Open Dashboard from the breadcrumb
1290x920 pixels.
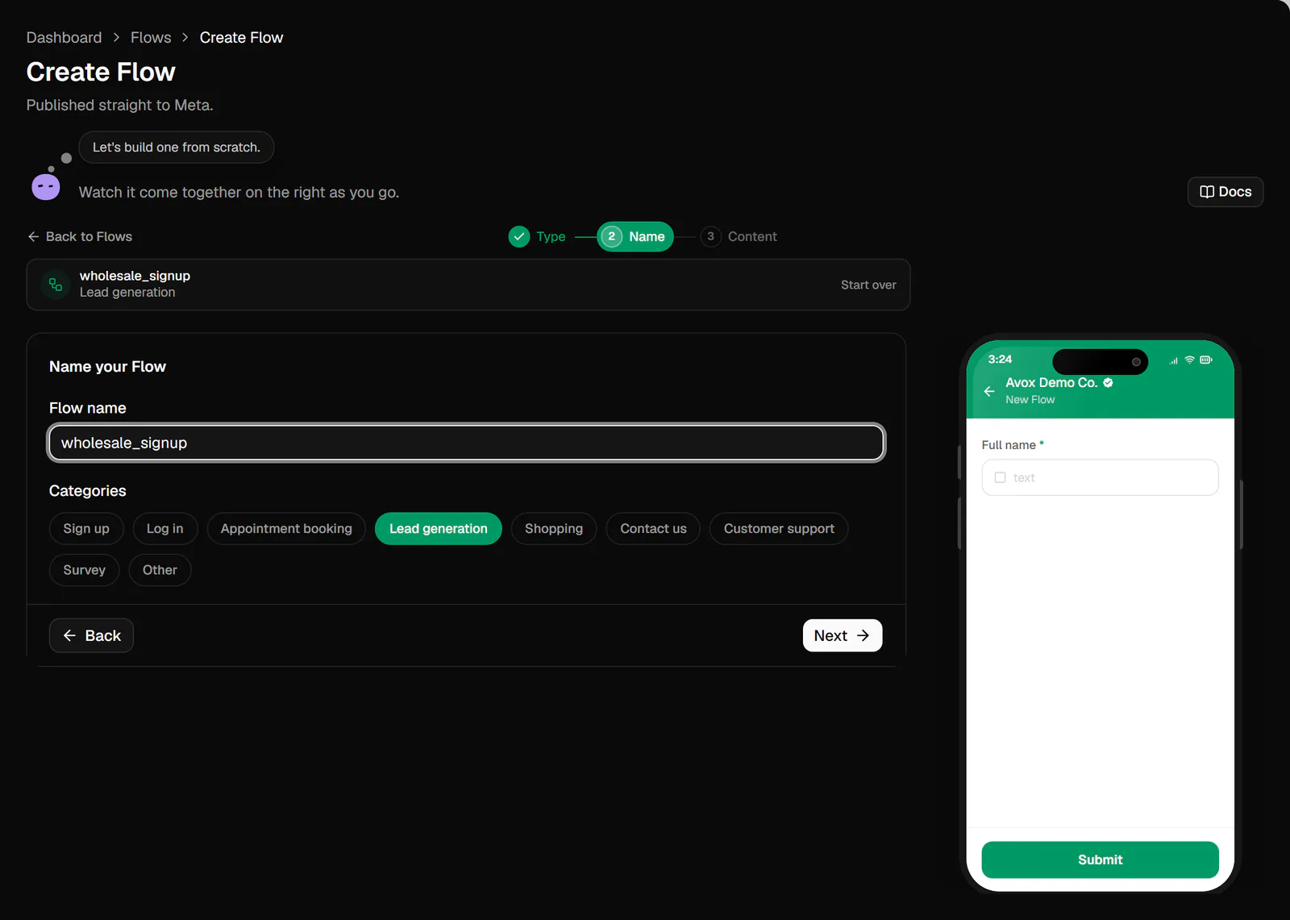coord(64,38)
